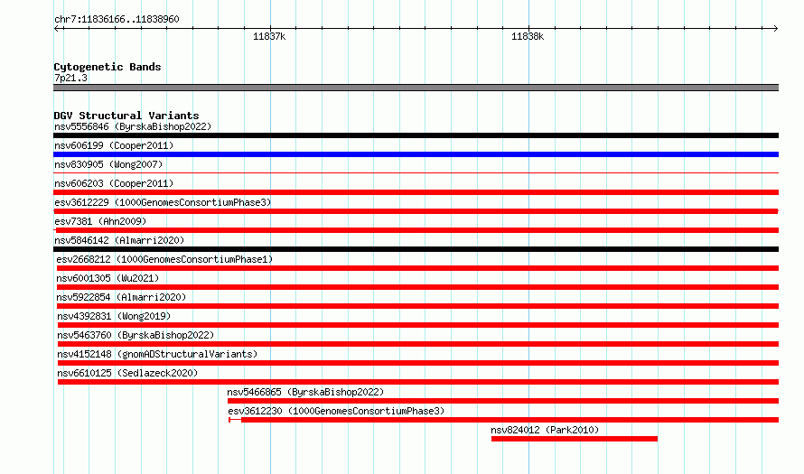Click the blue nsv606199 variant bar
The height and width of the screenshot is (474, 804).
coord(416,154)
